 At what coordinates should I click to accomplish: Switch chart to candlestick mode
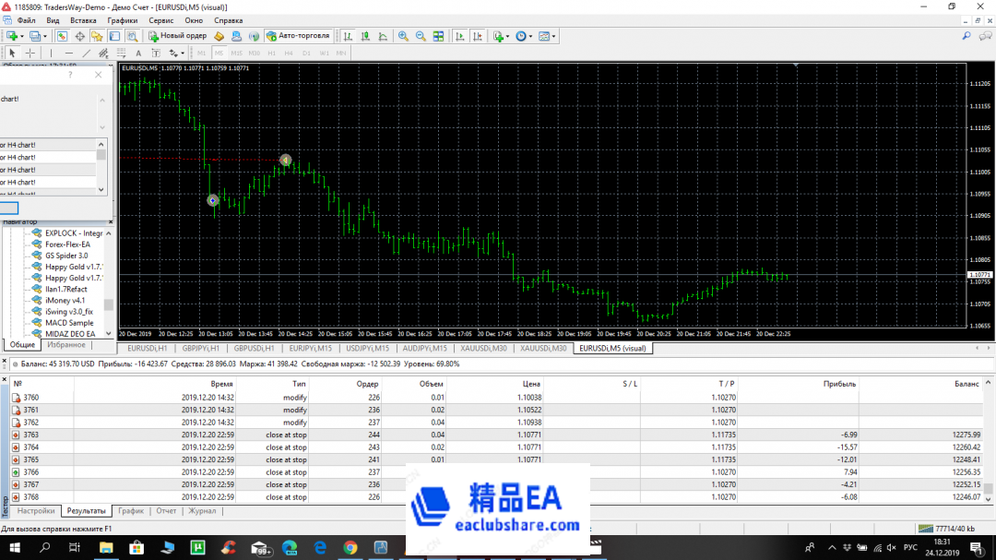click(x=365, y=36)
